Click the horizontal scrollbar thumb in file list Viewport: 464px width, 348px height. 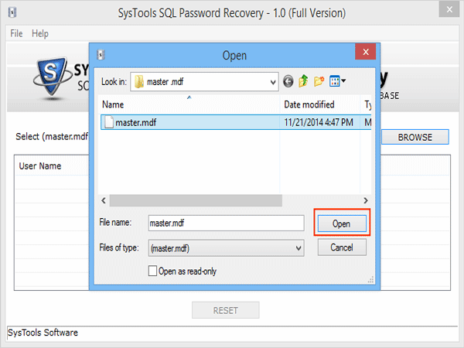click(x=196, y=200)
